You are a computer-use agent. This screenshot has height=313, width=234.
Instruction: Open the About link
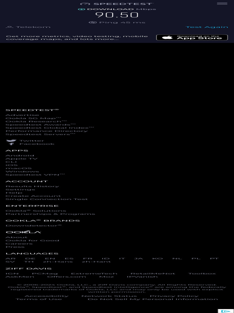16,237
